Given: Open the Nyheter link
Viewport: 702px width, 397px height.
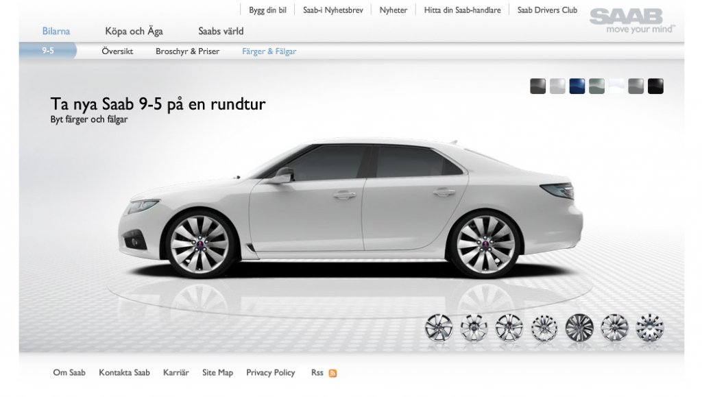Looking at the screenshot, I should (394, 10).
